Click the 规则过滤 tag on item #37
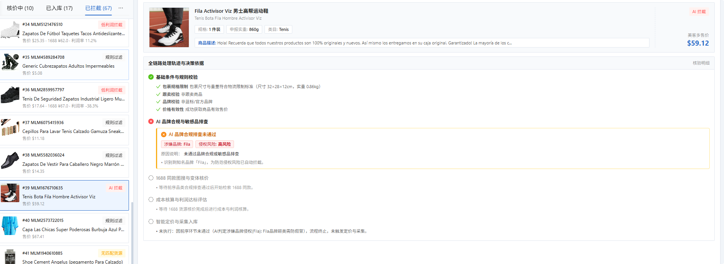 click(x=114, y=123)
